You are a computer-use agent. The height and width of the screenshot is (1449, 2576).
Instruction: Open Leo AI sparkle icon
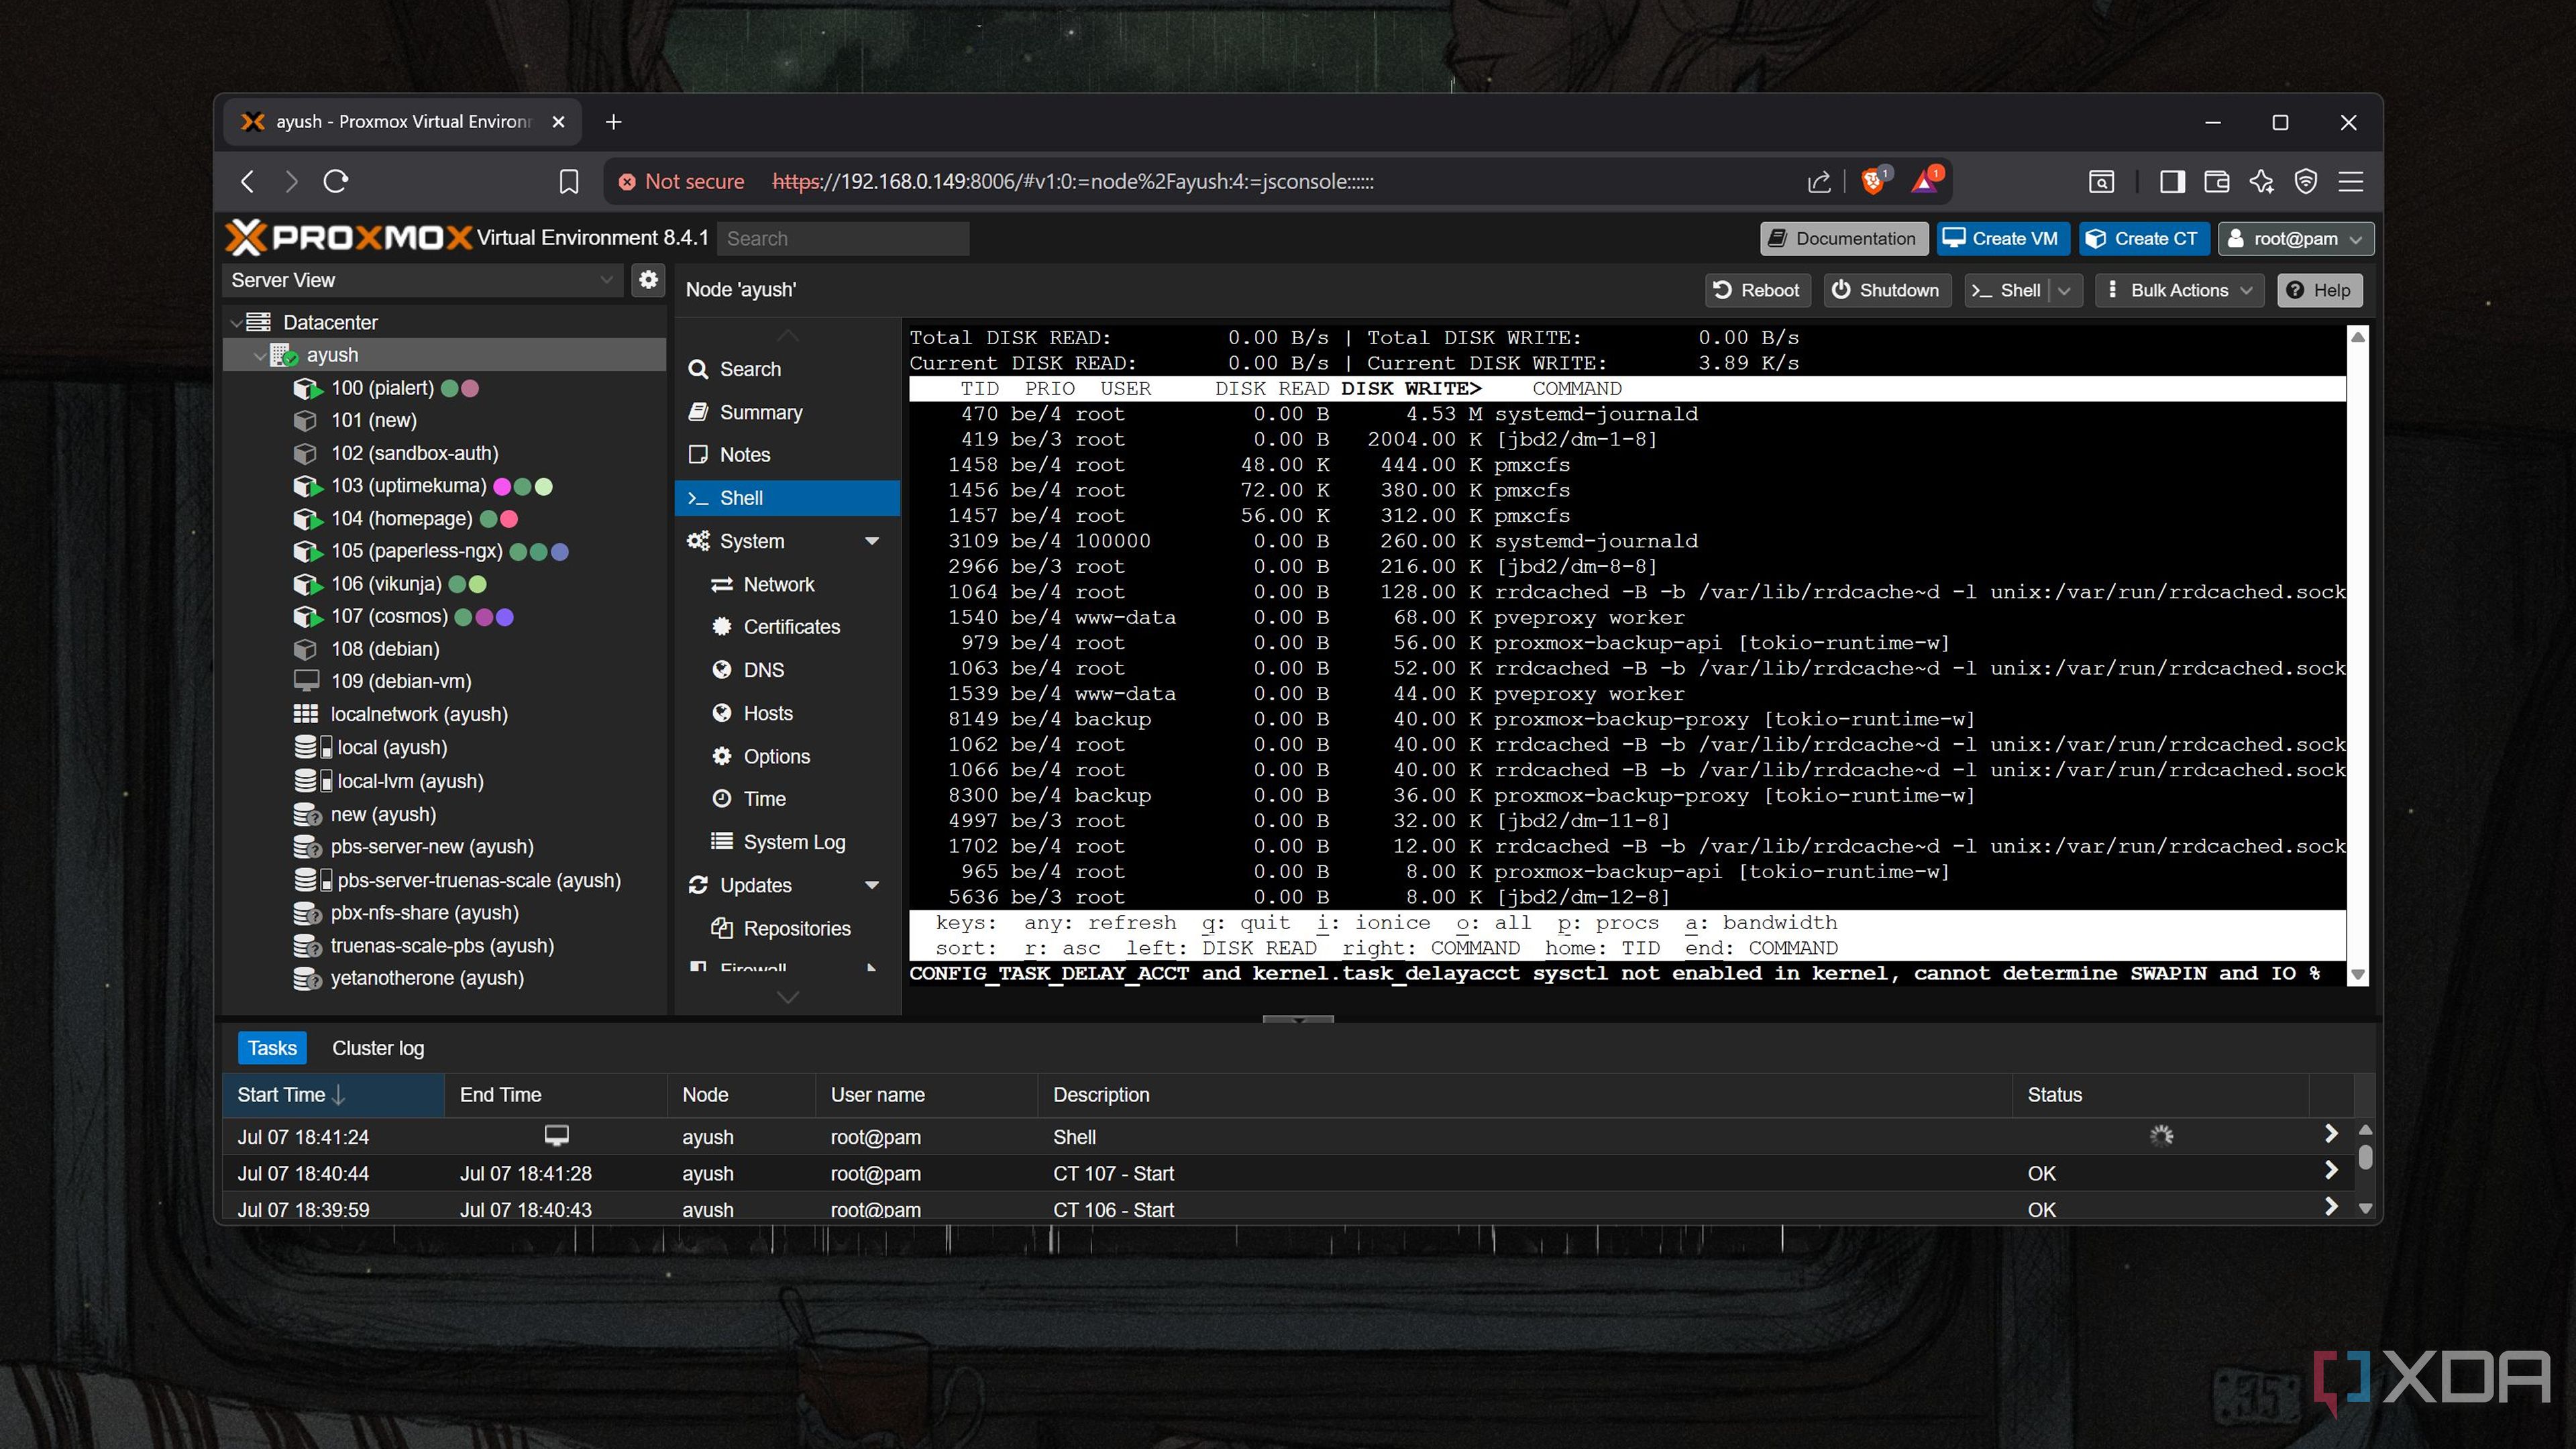coord(2261,181)
